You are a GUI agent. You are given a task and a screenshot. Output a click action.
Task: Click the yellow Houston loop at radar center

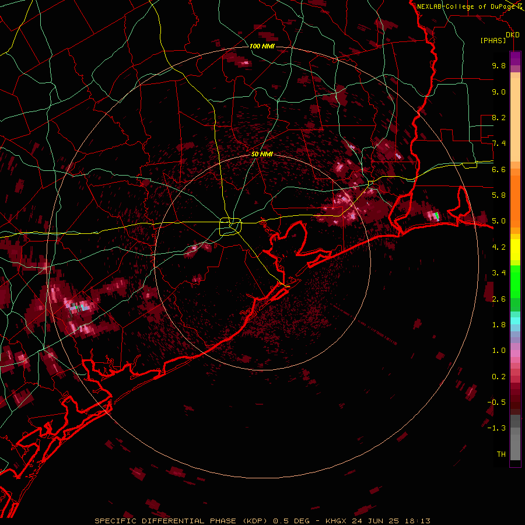point(230,226)
